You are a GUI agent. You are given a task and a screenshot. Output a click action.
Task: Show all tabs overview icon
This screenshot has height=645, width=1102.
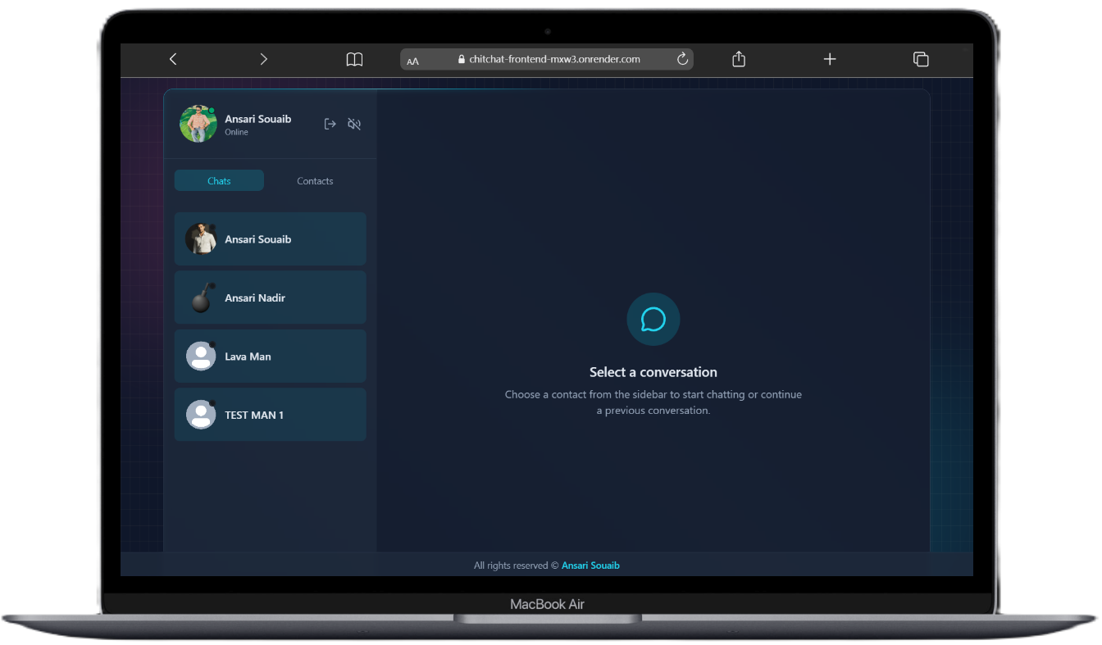pyautogui.click(x=921, y=59)
